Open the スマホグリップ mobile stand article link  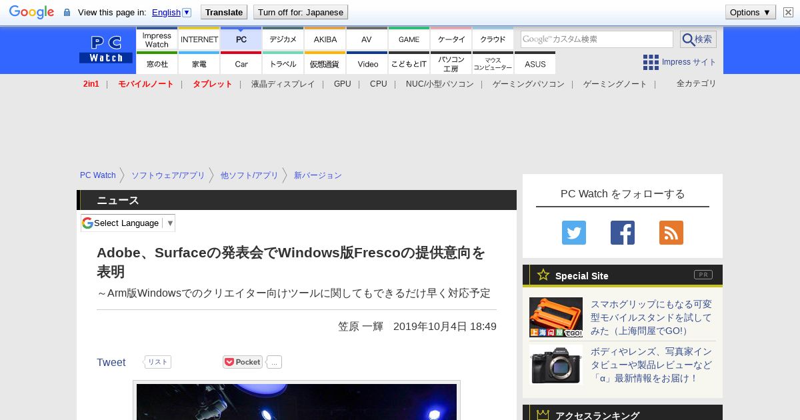click(x=651, y=317)
